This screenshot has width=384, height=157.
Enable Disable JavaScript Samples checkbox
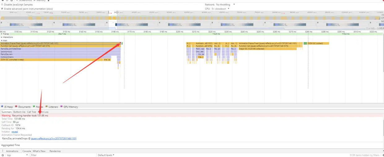(x=2, y=5)
